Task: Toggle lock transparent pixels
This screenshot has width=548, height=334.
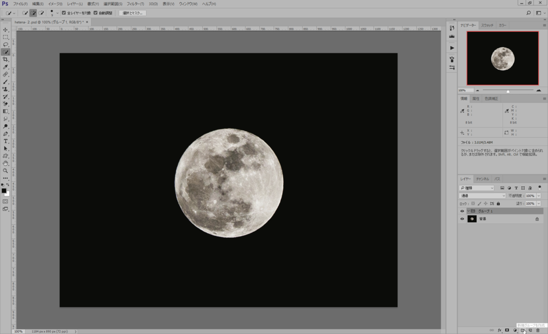Action: 473,203
